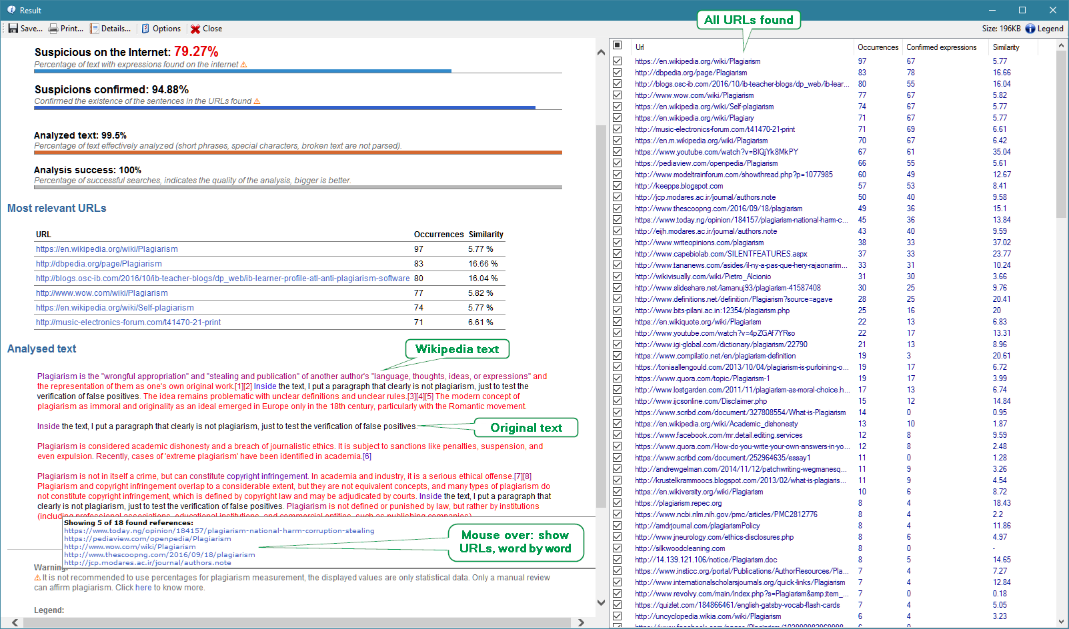Open Details from the toolbar icon

tap(95, 29)
